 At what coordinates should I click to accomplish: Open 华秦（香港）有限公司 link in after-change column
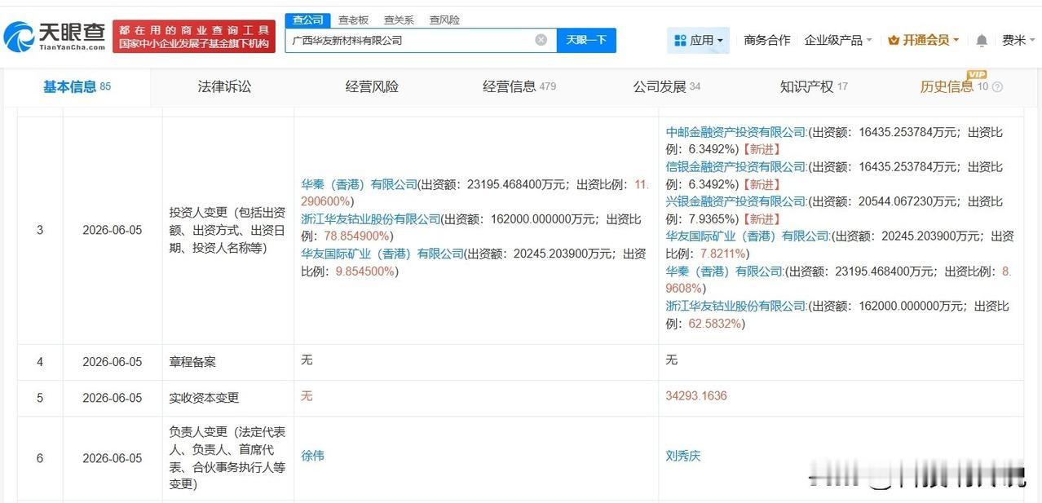(724, 271)
